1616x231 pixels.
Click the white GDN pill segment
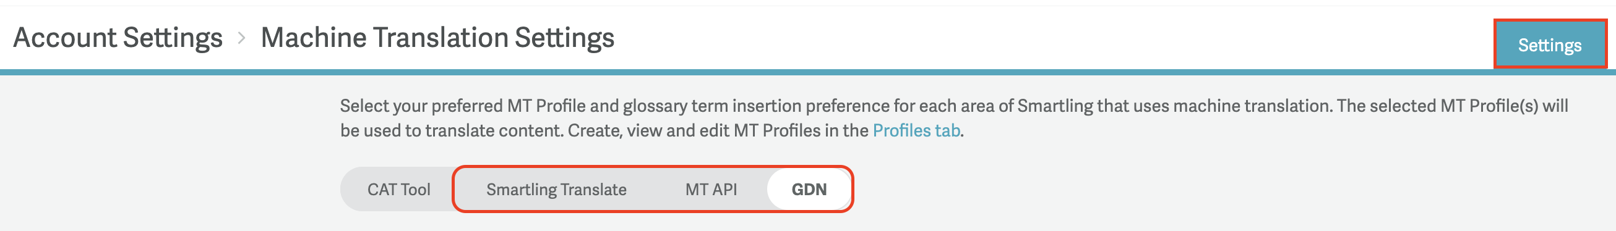809,189
